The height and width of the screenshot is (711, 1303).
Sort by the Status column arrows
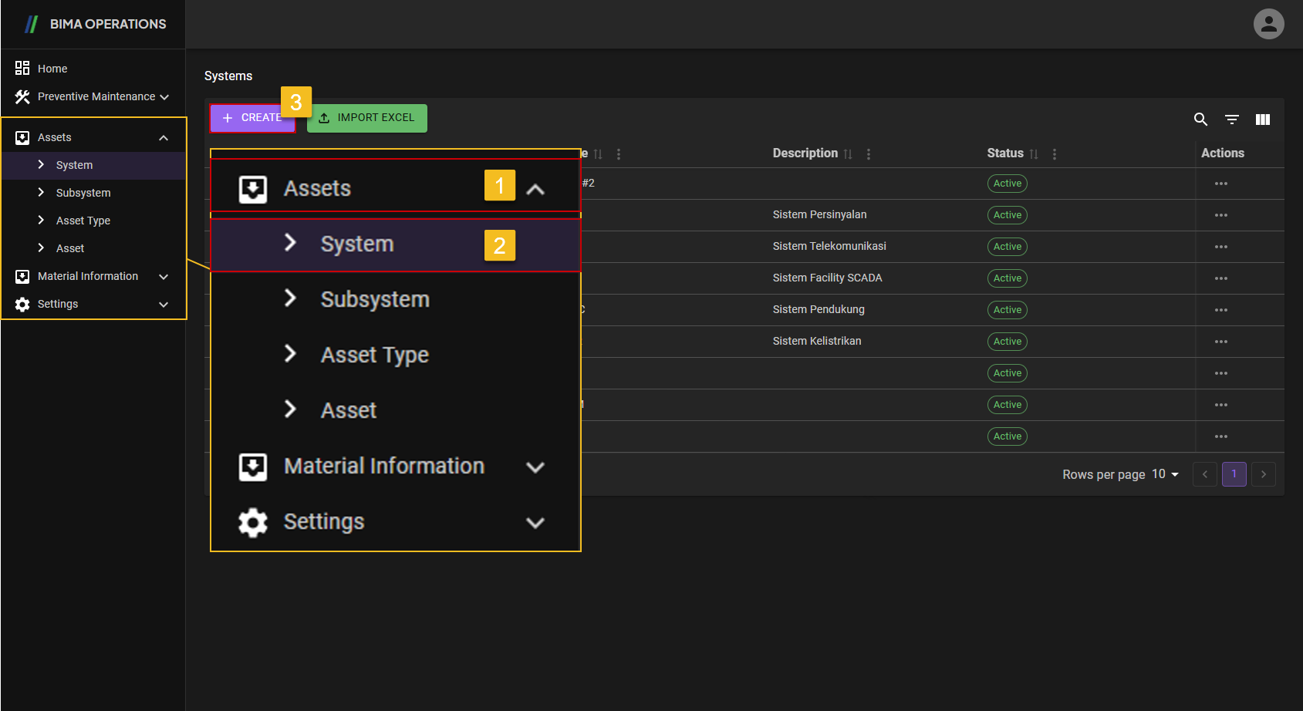(1034, 154)
